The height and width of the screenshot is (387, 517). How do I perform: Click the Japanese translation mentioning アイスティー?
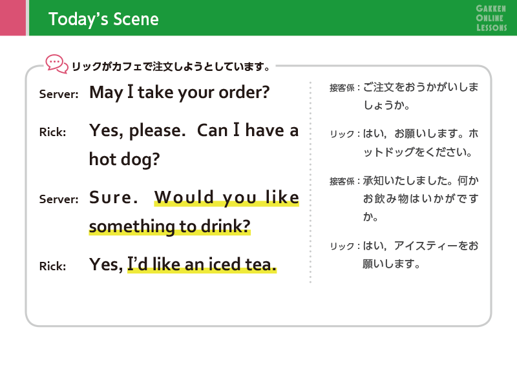tap(420, 254)
